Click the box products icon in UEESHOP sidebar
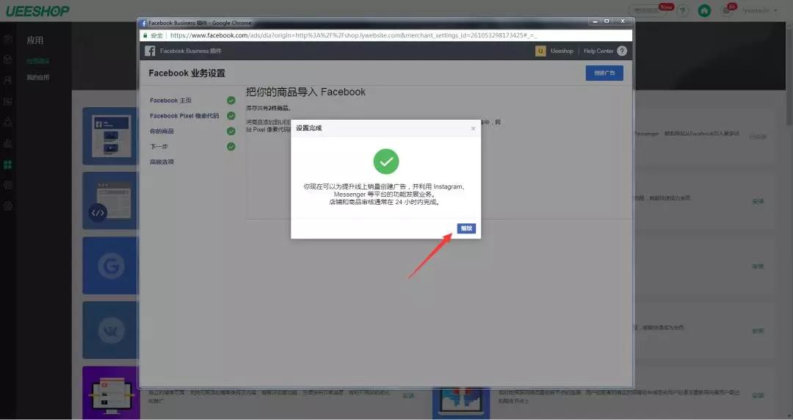The width and height of the screenshot is (793, 420). 7,59
